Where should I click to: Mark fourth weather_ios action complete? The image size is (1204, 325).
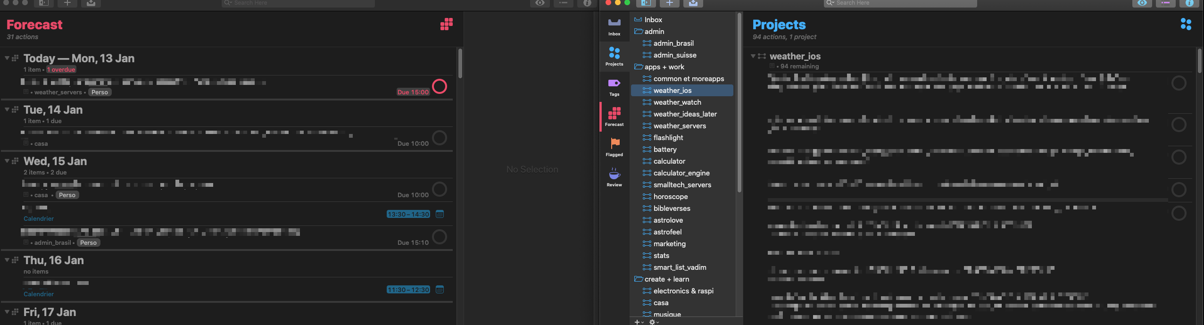pos(1179,190)
